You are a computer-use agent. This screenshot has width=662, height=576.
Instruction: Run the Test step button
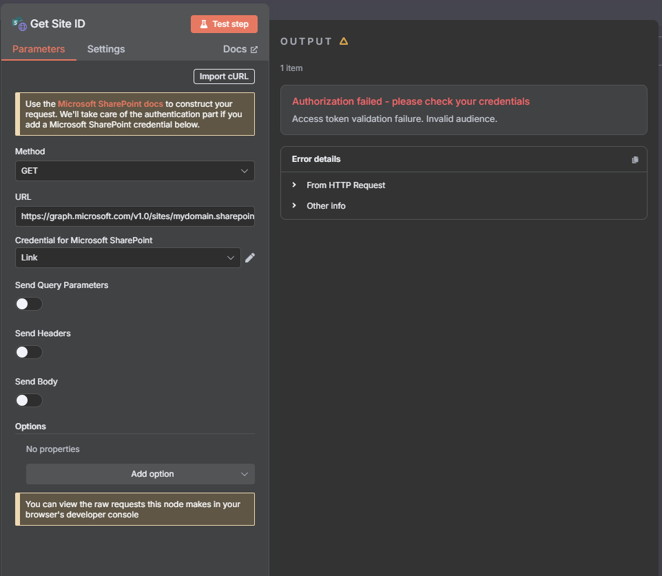[224, 24]
